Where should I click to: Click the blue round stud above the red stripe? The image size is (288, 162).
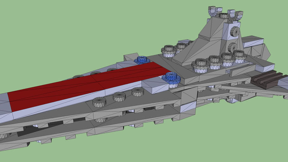142,60
